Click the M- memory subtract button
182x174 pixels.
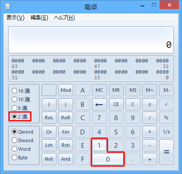pyautogui.click(x=167, y=90)
